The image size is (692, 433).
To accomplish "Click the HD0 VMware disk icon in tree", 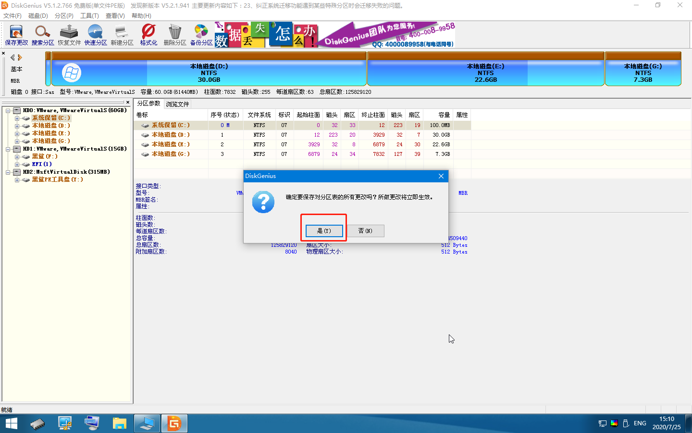I will 17,111.
